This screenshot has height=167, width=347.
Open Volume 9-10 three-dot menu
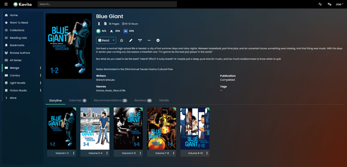[207, 153]
